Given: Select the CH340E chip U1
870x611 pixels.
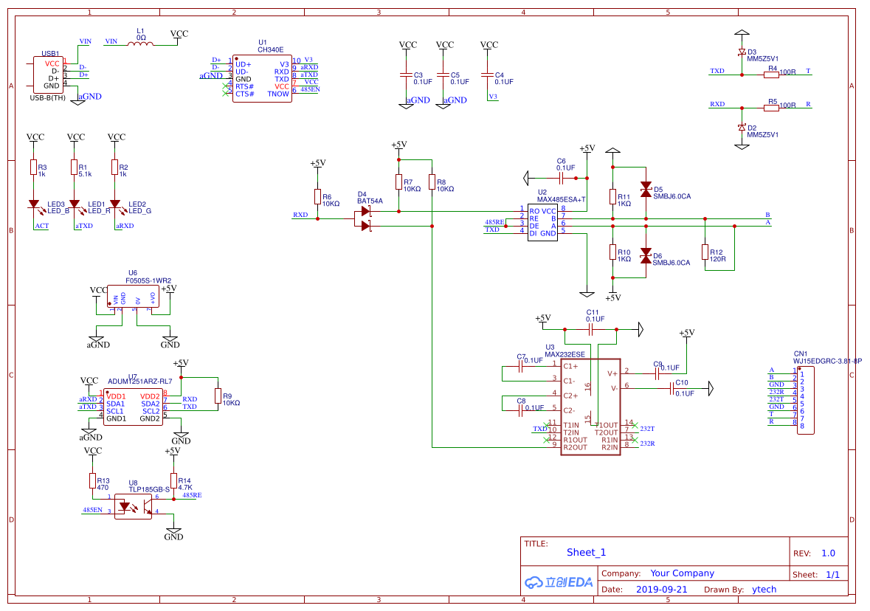Looking at the screenshot, I should pos(262,77).
